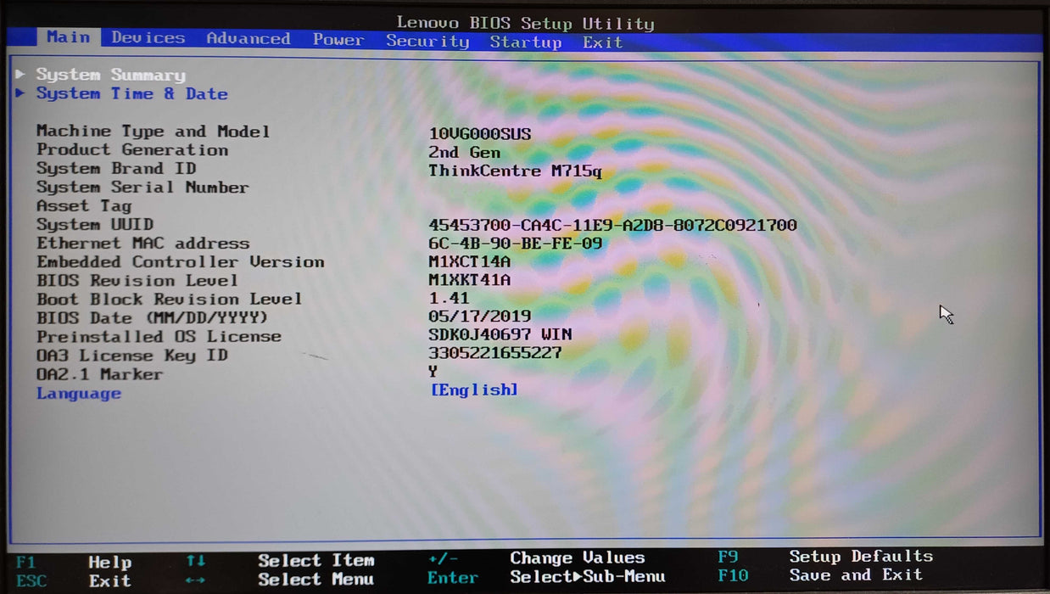Screen dimensions: 1050x594
Task: Expand the System Summary sub-menu
Action: pos(110,75)
